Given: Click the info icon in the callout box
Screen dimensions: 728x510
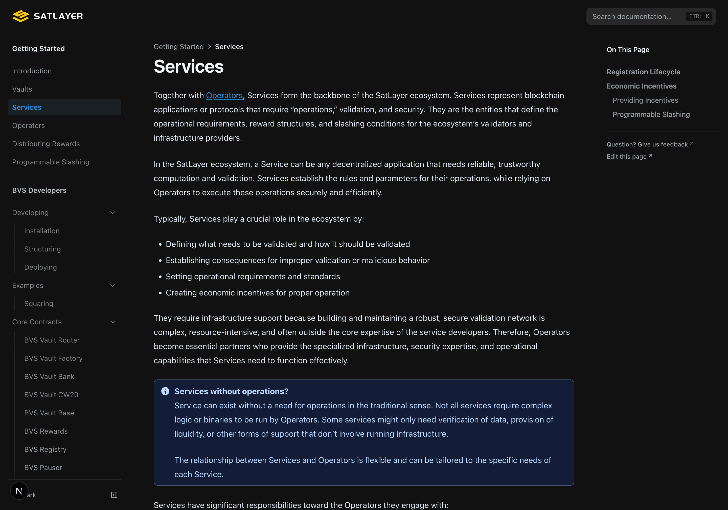Looking at the screenshot, I should pos(165,391).
